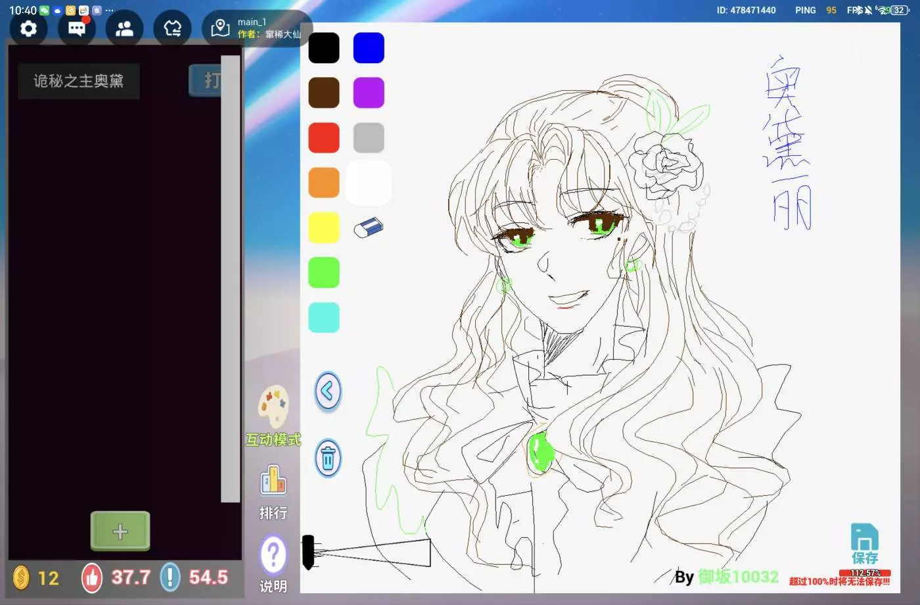Select the white color swatch
The height and width of the screenshot is (605, 920).
369,182
